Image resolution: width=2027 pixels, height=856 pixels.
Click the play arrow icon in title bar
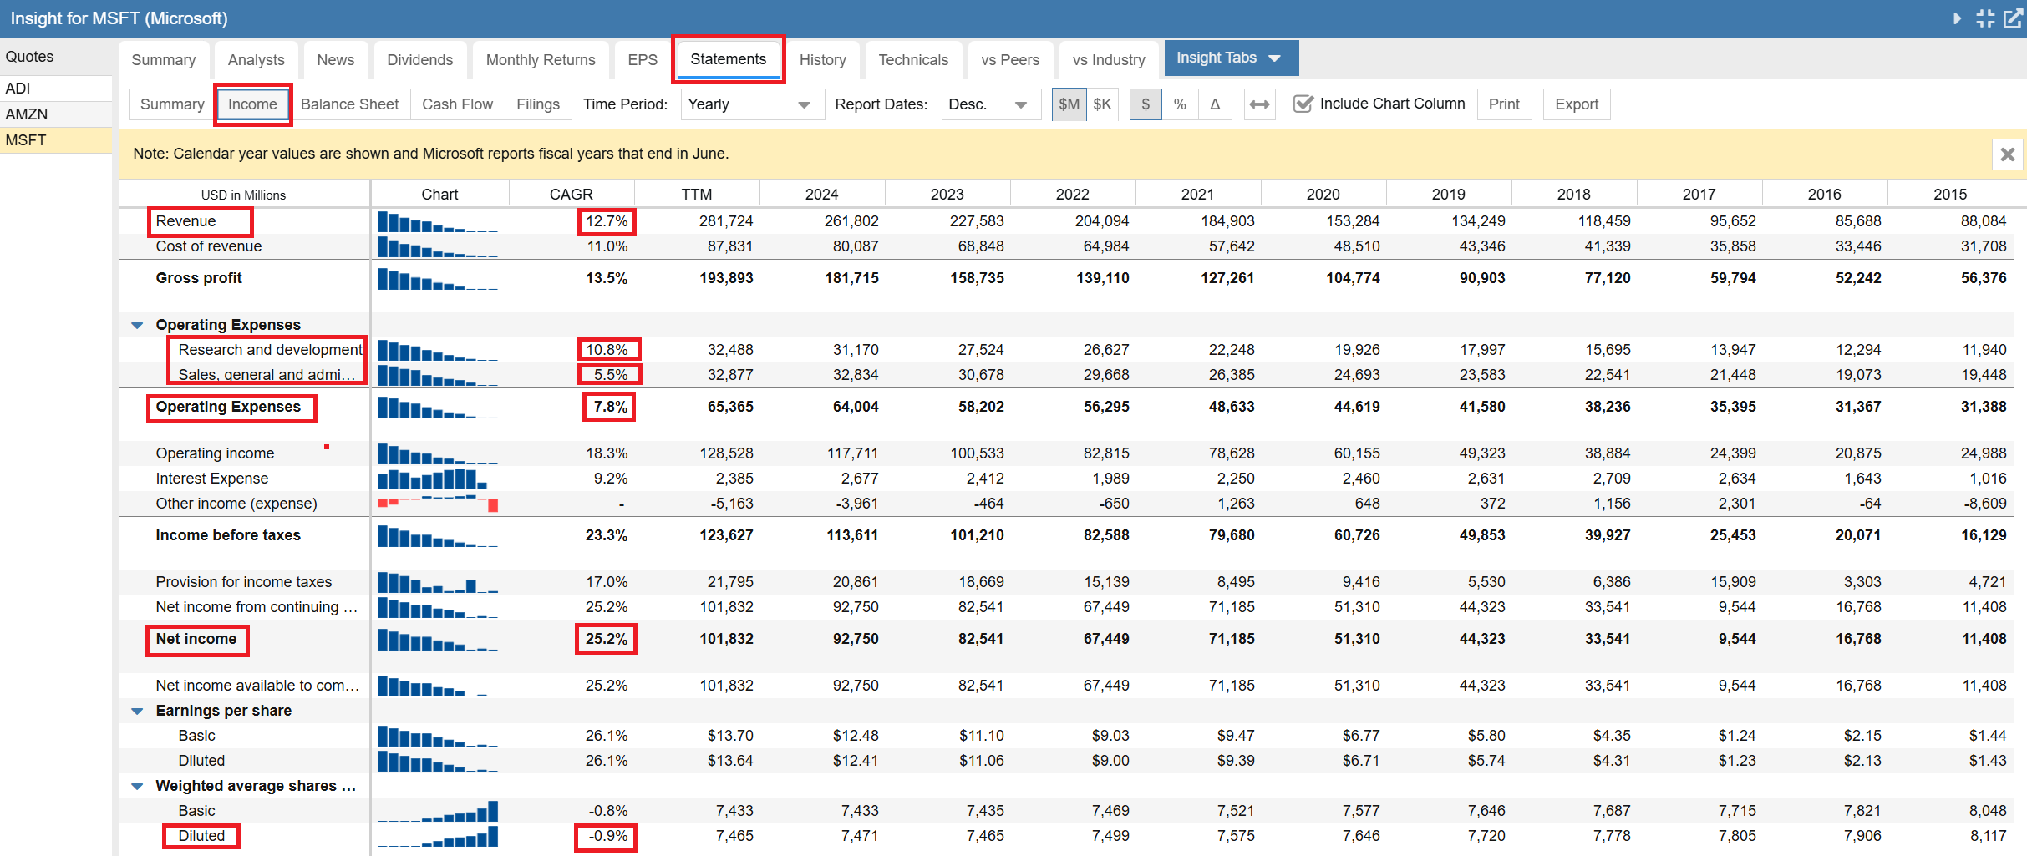pos(1957,18)
